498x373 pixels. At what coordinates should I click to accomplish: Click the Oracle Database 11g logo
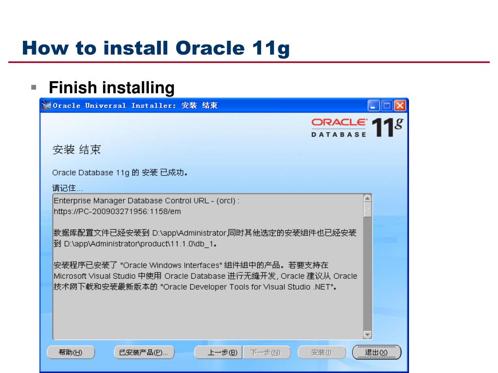pos(357,128)
